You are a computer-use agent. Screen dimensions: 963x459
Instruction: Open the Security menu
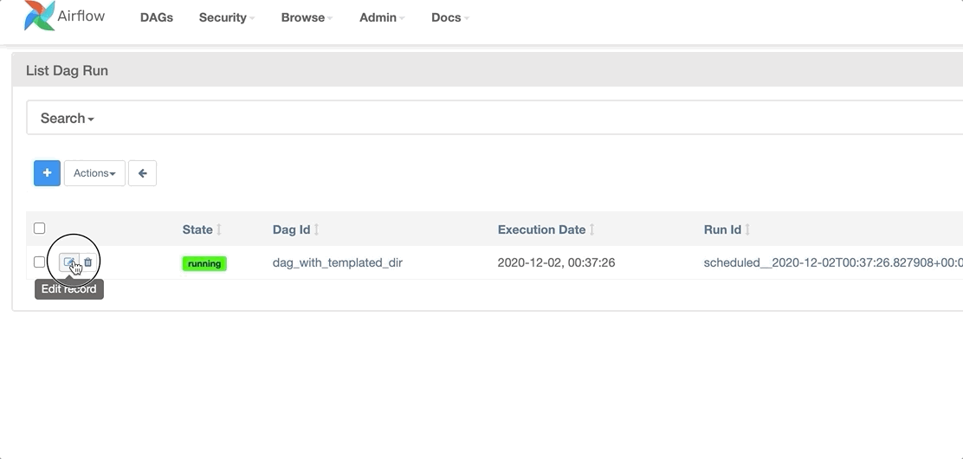[227, 18]
